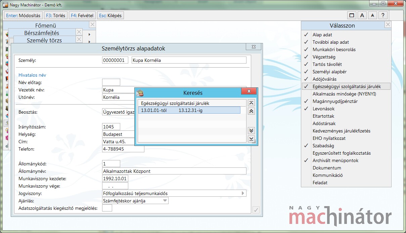406x233 pixels.
Task: Click the Adatszolgáltatás kiegészítő megjelölés box
Action: 107,208
